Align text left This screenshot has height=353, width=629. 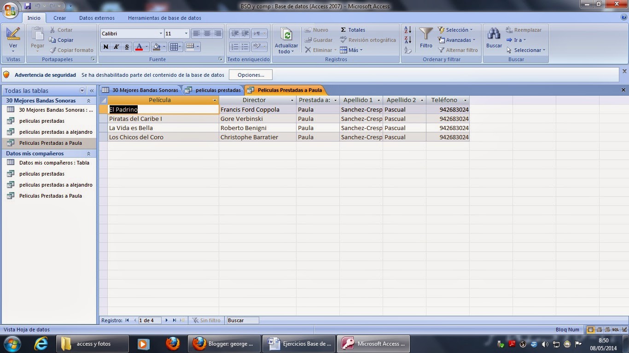[197, 34]
